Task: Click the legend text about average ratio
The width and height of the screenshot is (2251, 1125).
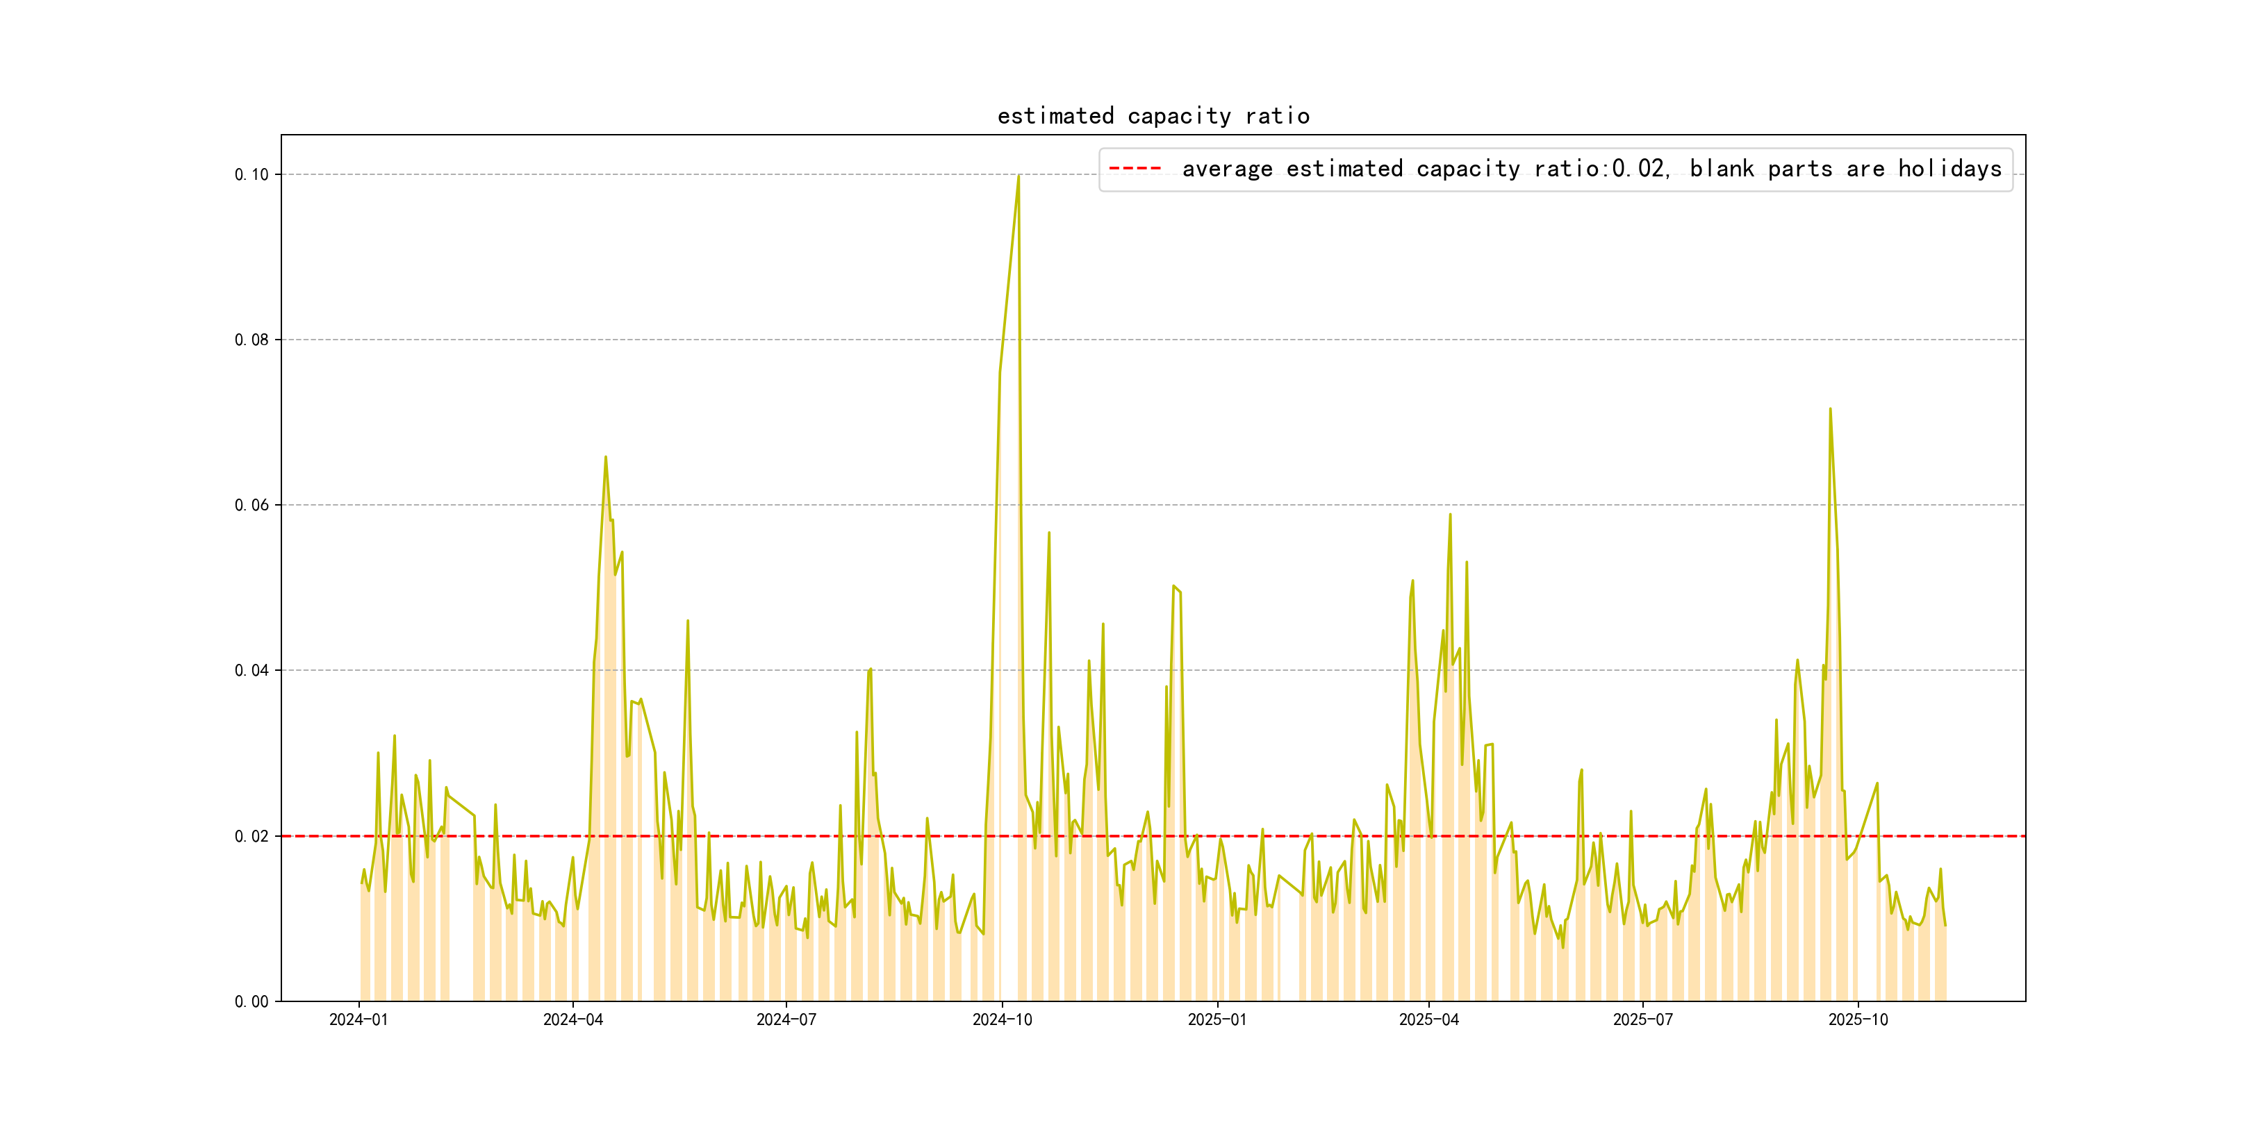Action: 1591,169
